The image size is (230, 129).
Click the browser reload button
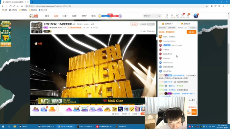10,6
